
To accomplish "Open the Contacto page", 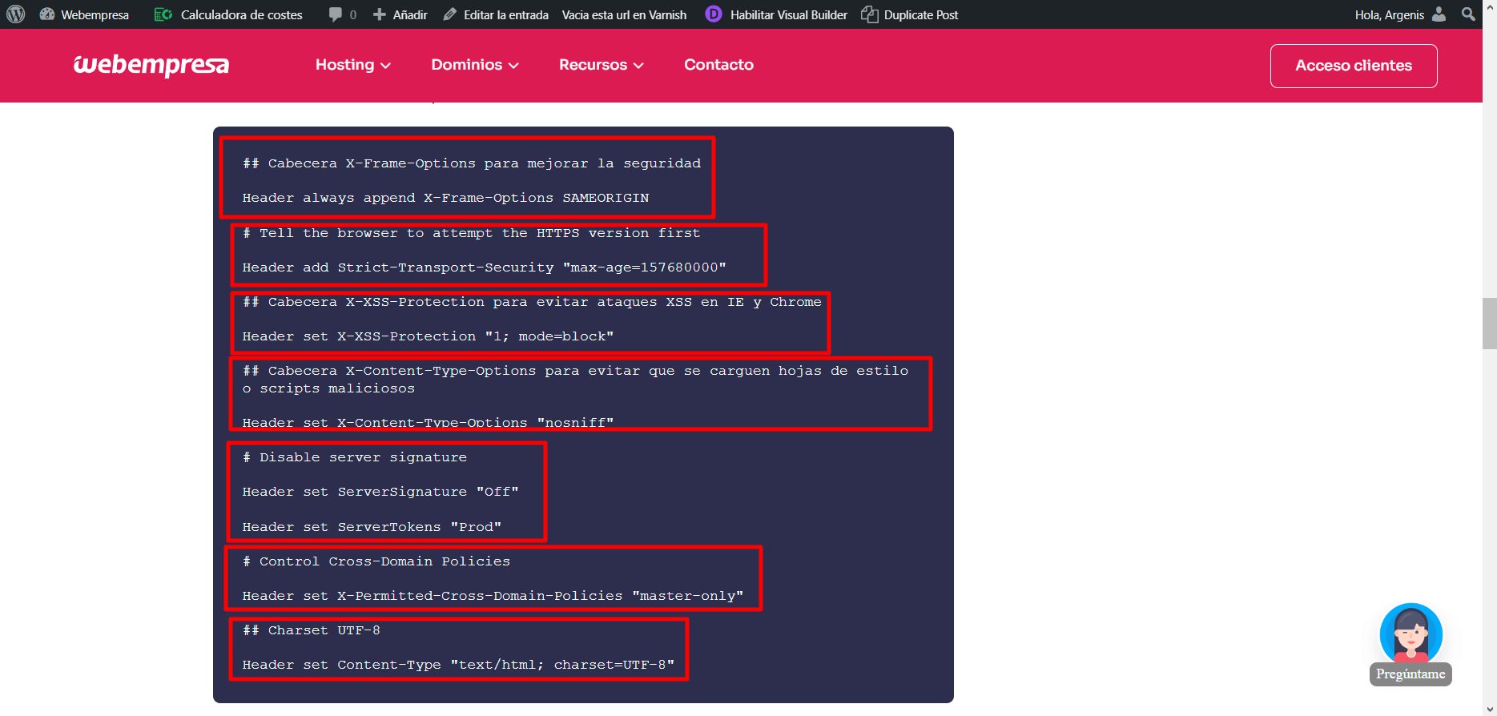I will [718, 65].
